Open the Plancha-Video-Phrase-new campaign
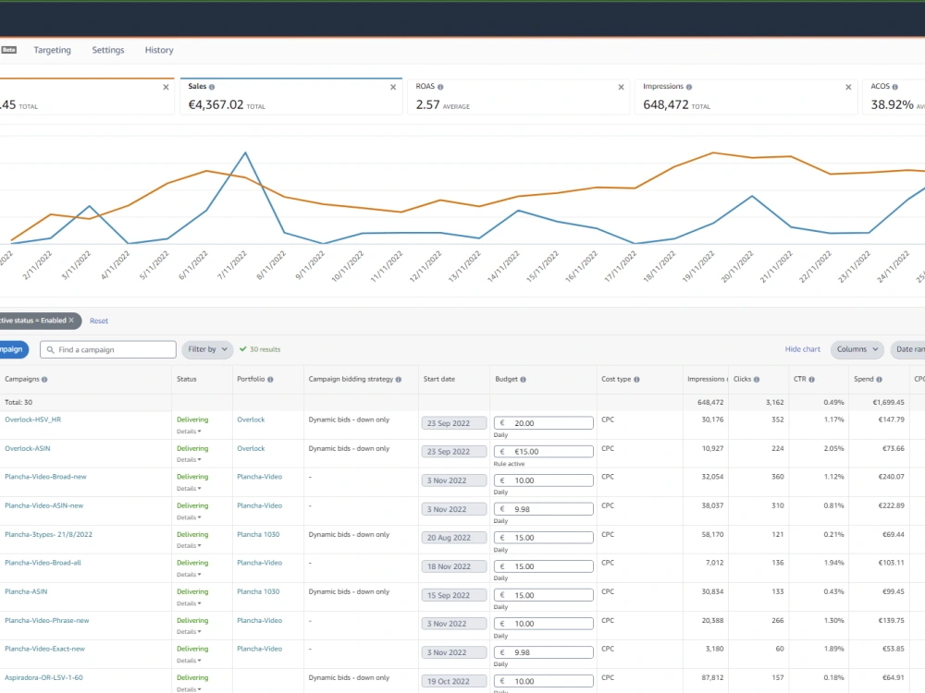925x693 pixels. (x=47, y=621)
